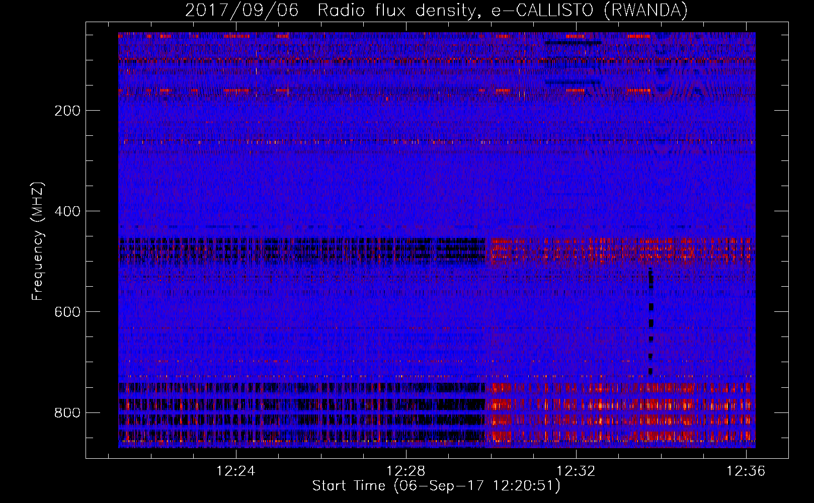Viewport: 814px width, 503px height.
Task: Click the 'Frequency (MHZ)' axis label
Action: (38, 241)
